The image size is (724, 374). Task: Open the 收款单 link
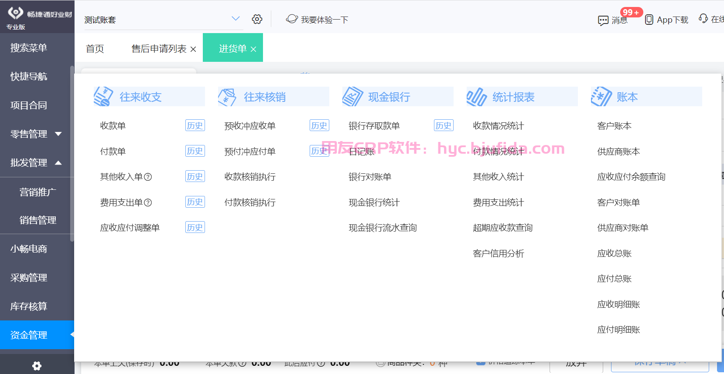coord(113,126)
